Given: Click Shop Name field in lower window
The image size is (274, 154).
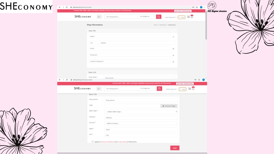Looking at the screenshot, I should tap(141, 101).
